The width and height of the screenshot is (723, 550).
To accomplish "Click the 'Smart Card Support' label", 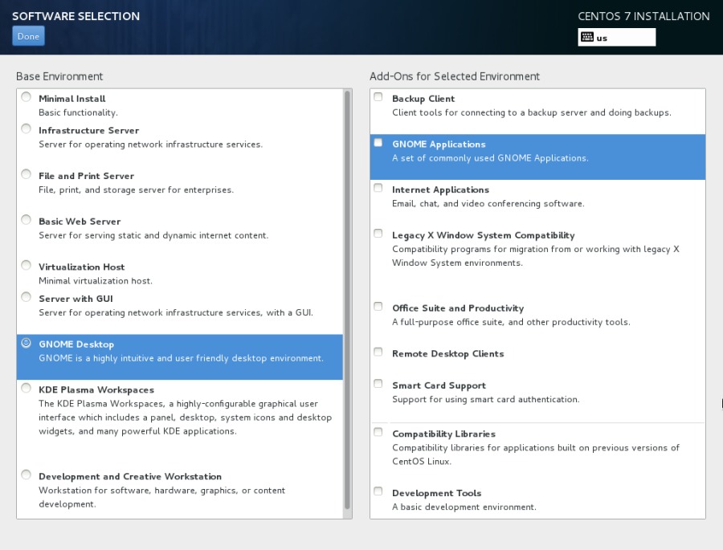I will 439,385.
